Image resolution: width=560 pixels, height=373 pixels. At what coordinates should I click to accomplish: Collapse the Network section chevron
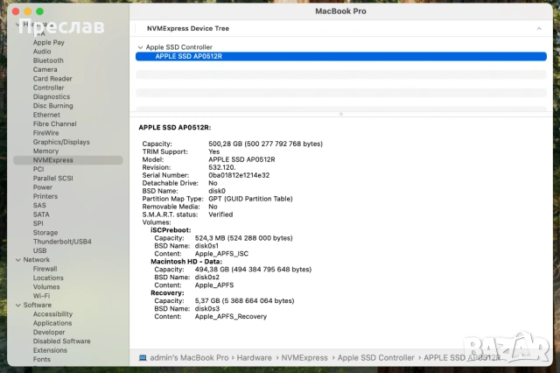(x=17, y=260)
